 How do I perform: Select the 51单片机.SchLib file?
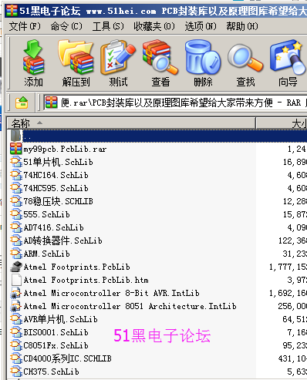click(58, 162)
